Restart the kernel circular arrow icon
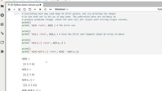Screen dimensions: 162x91 pos(45,9)
